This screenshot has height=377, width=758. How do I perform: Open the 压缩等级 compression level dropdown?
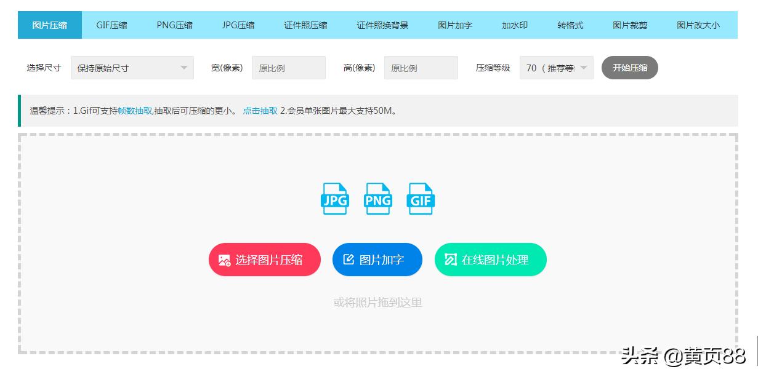pos(556,68)
